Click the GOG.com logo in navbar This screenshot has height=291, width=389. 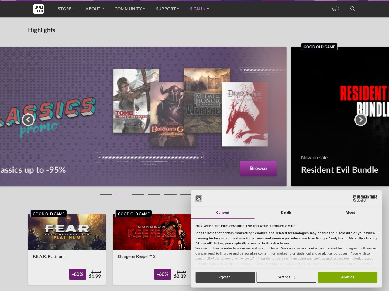click(39, 9)
